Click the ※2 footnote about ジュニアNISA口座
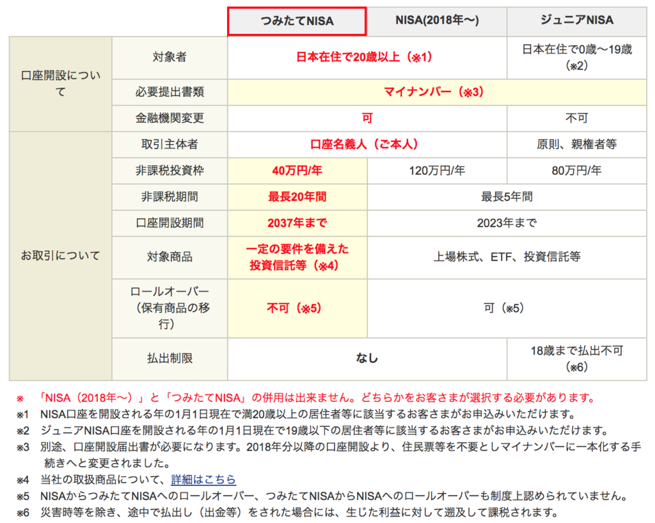This screenshot has width=655, height=523. point(312,431)
